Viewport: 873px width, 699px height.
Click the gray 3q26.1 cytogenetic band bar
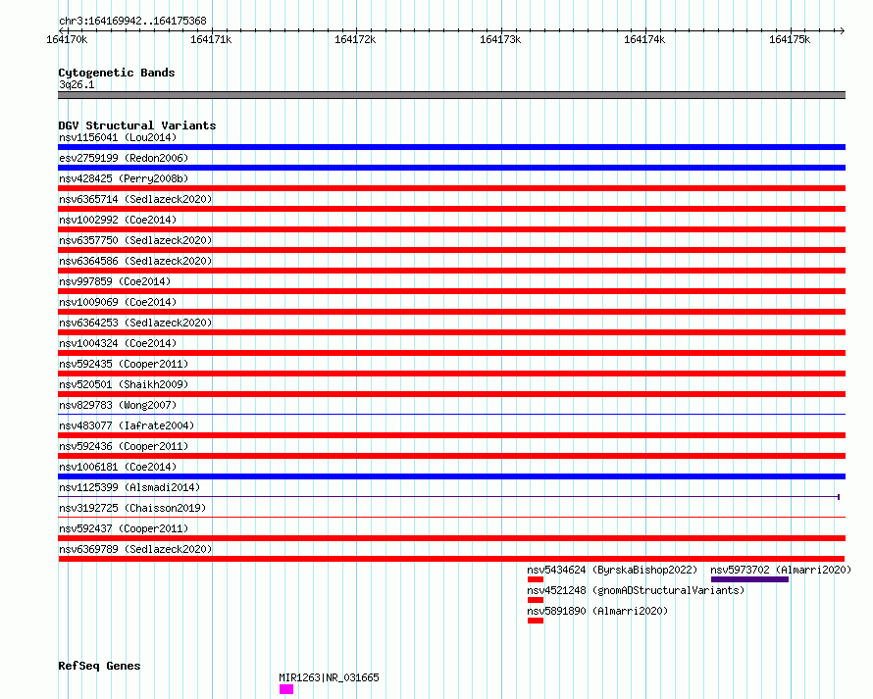point(451,95)
